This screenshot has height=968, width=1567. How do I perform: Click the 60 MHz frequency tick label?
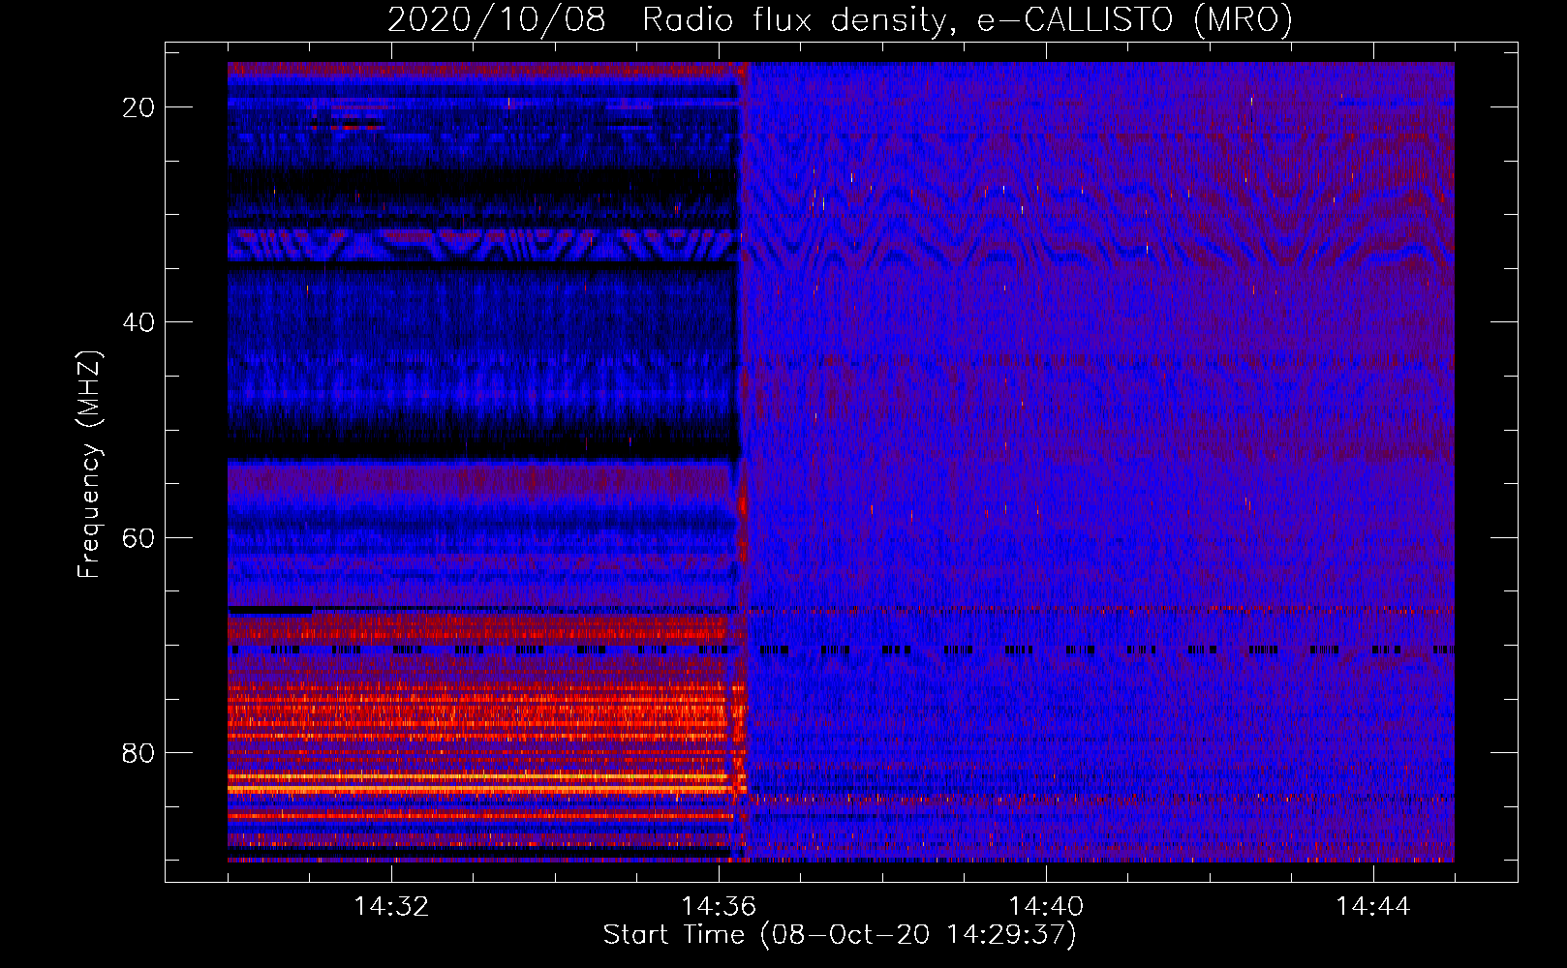[139, 537]
